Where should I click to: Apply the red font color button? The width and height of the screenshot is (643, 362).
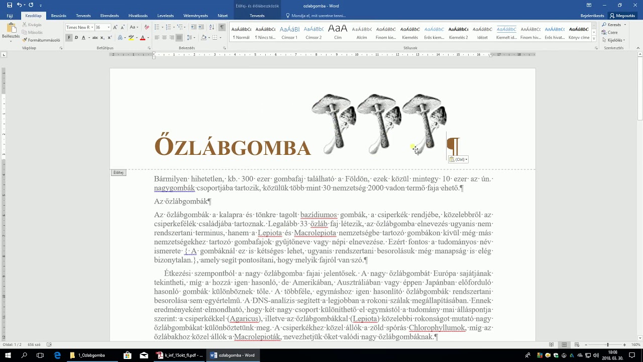coord(143,38)
